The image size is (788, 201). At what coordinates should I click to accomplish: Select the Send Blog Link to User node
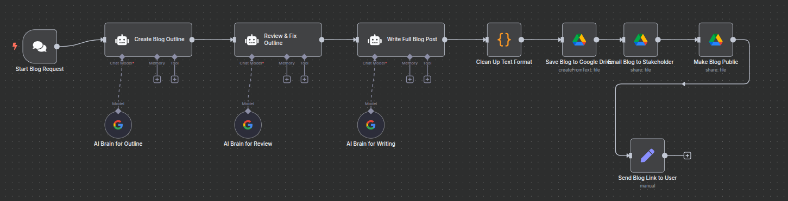tap(647, 155)
